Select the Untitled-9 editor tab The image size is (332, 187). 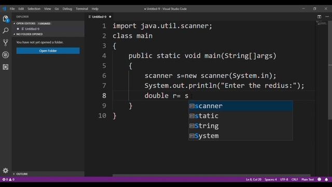click(99, 17)
